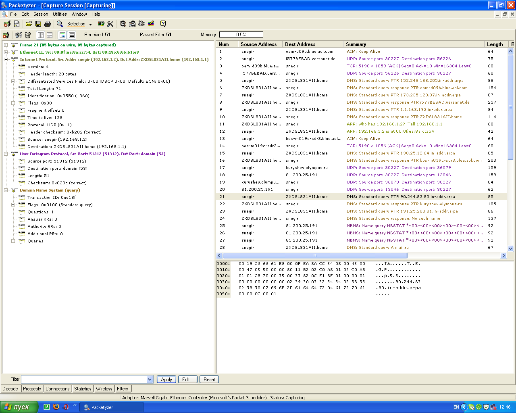Screen dimensions: 516x413
Task: Open the File menu
Action: [13, 14]
